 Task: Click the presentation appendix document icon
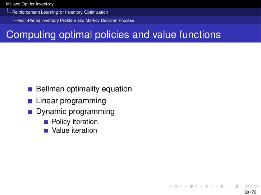click(236, 186)
